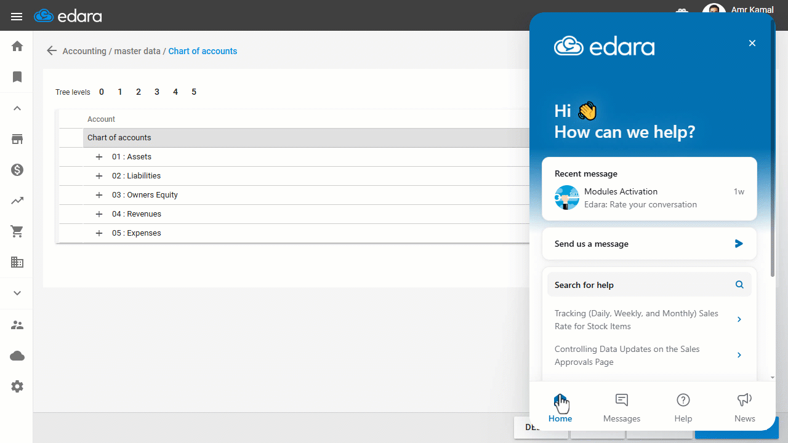
Task: Set tree levels to 4
Action: [175, 92]
